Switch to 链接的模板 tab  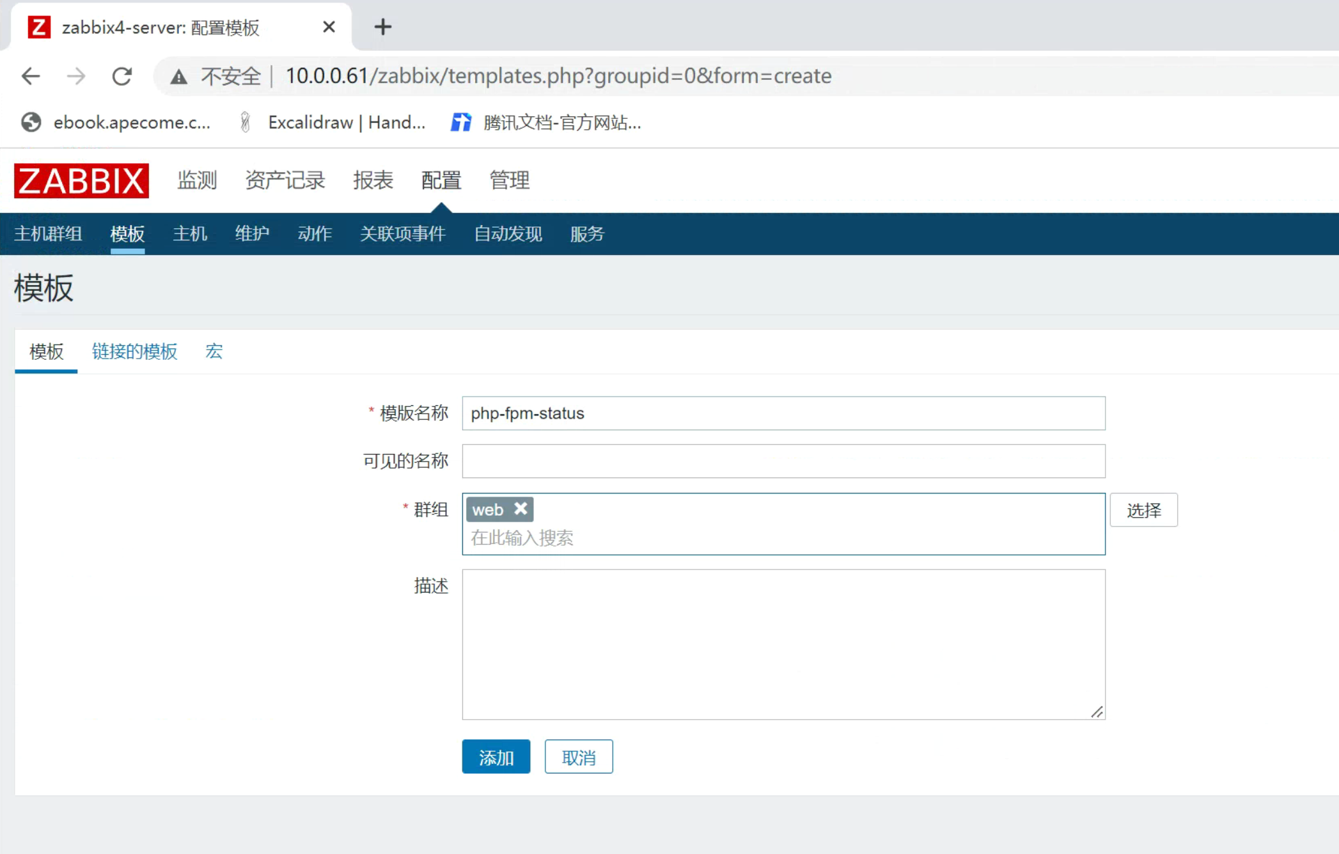coord(134,352)
